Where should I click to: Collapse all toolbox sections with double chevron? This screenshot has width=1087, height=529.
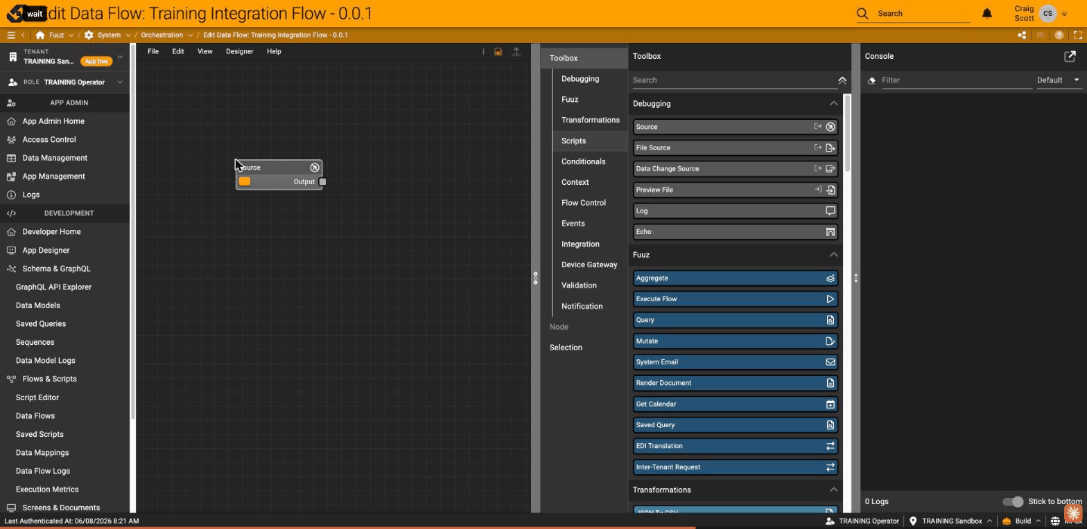[842, 80]
